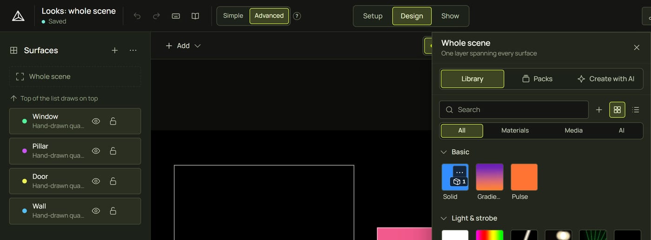651x240 pixels.
Task: Choose the white light thumbnail
Action: (x=455, y=235)
